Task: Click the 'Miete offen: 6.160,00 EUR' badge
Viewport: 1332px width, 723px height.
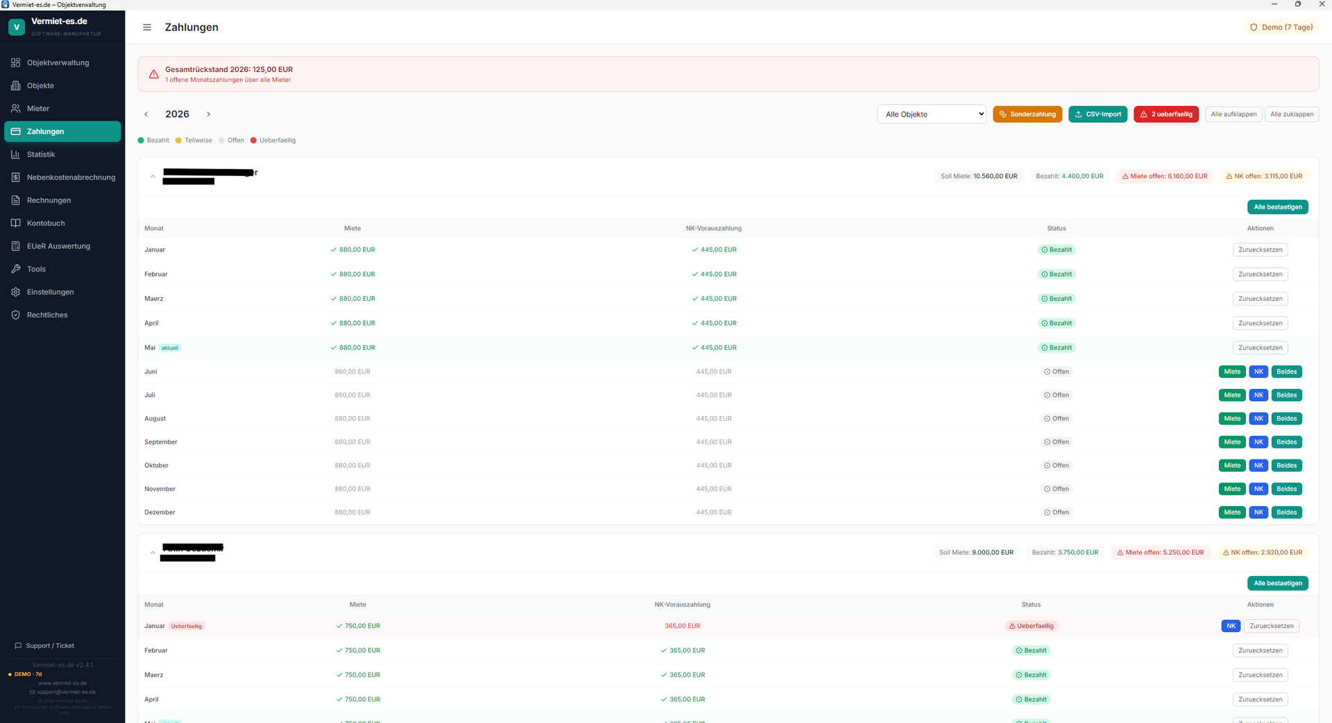Action: (1165, 177)
